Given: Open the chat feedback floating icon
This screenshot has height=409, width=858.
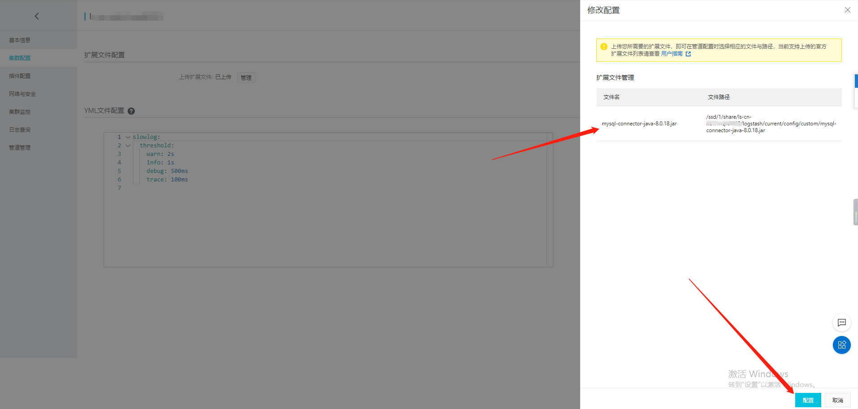Looking at the screenshot, I should point(841,323).
